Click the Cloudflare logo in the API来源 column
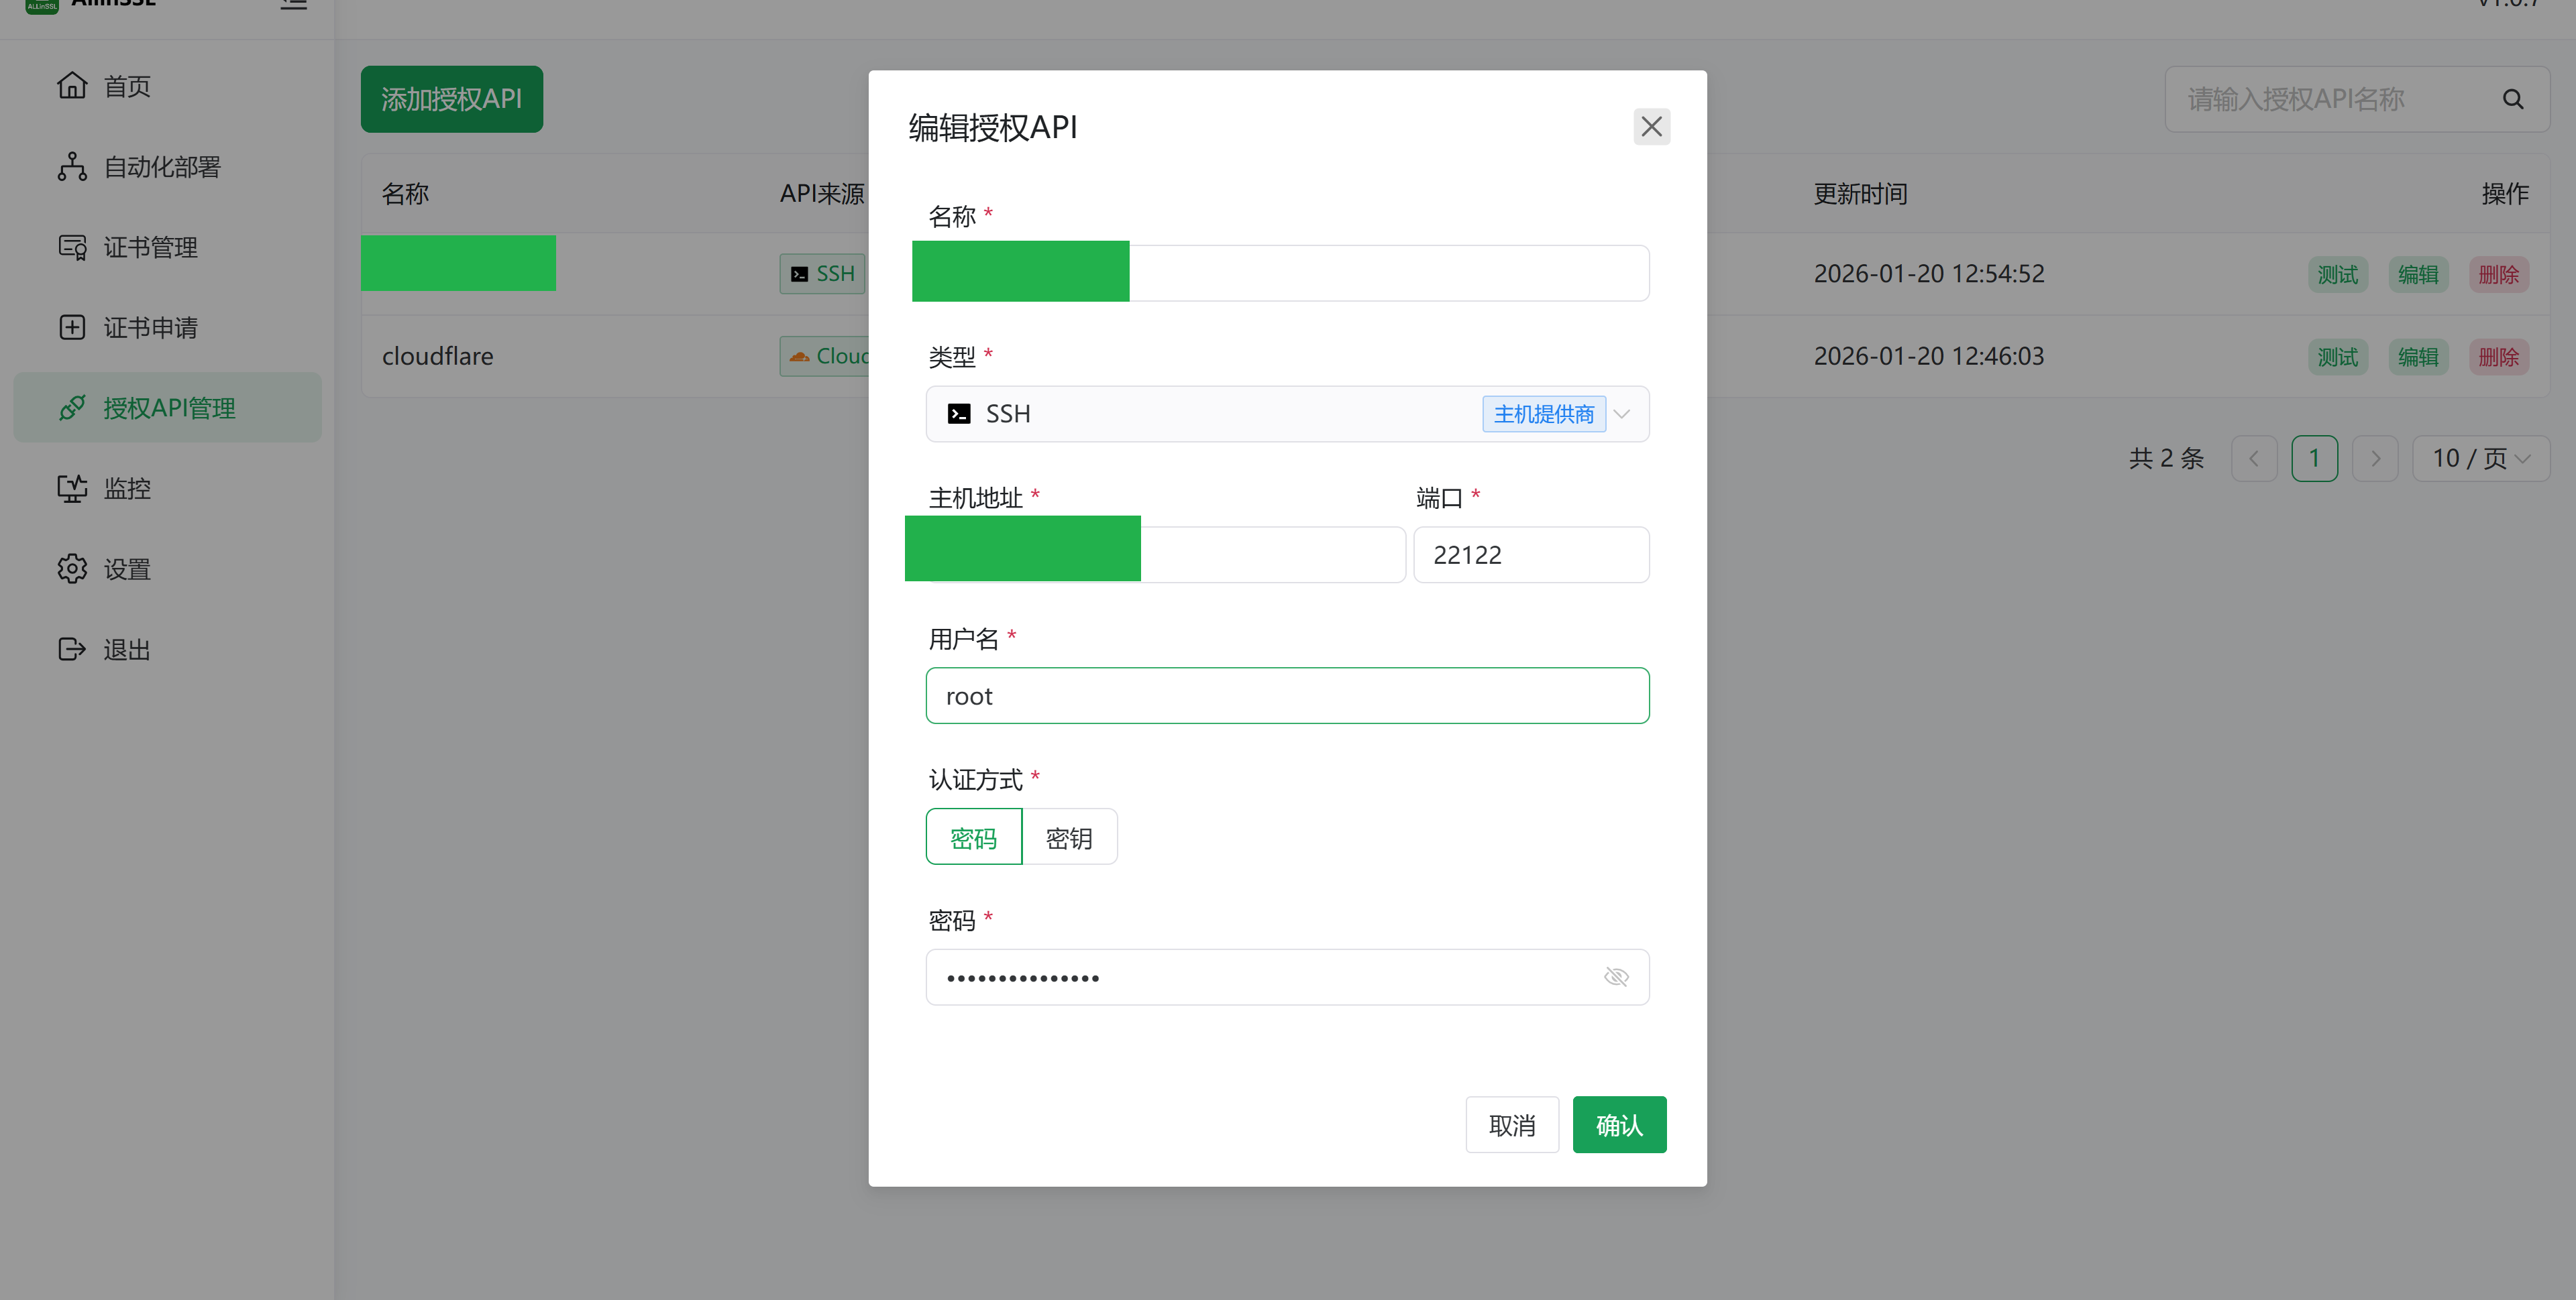This screenshot has height=1300, width=2576. (x=799, y=356)
